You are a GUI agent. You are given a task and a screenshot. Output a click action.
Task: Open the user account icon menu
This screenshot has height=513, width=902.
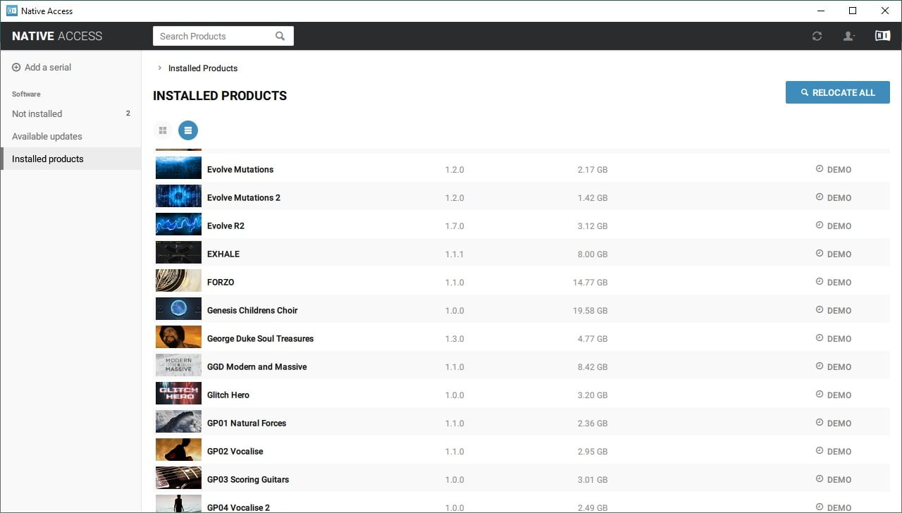849,36
